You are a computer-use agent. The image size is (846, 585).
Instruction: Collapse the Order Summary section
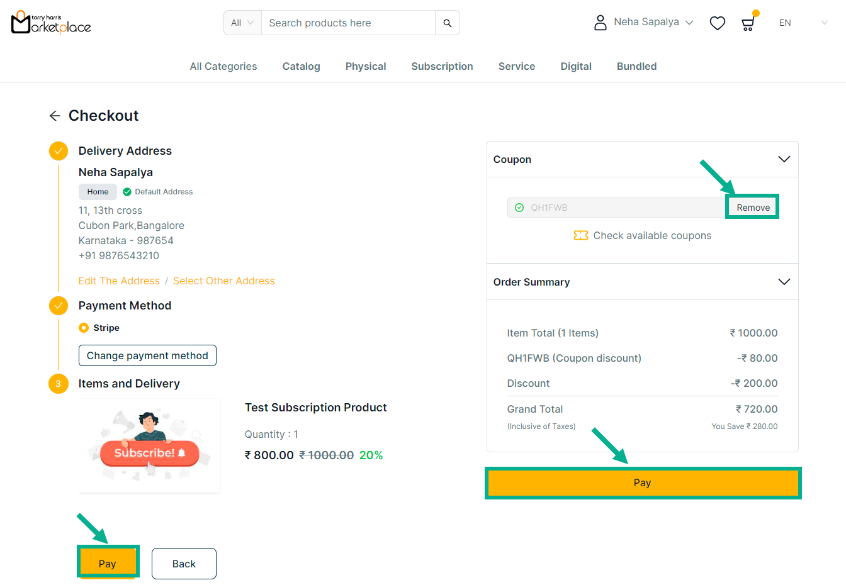click(x=784, y=282)
